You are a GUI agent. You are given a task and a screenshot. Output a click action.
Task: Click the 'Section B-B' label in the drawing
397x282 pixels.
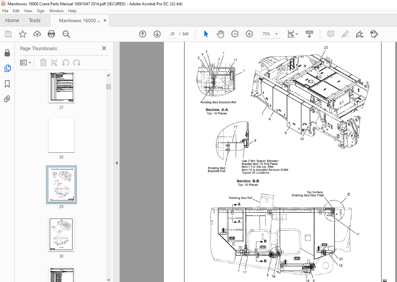click(248, 181)
